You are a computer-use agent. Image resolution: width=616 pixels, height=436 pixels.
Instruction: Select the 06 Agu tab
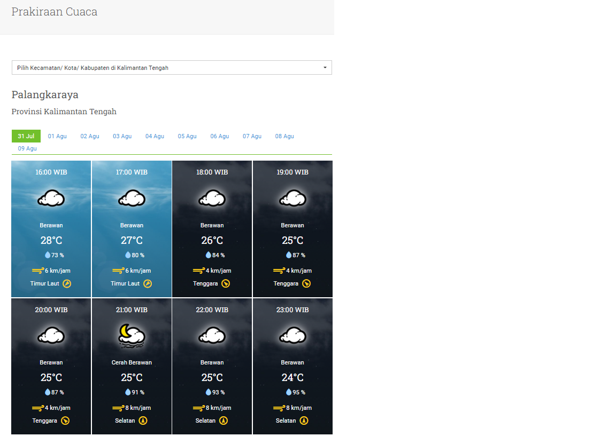[x=220, y=136]
